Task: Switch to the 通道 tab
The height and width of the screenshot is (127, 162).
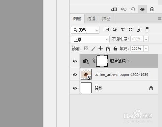Action: point(92,18)
